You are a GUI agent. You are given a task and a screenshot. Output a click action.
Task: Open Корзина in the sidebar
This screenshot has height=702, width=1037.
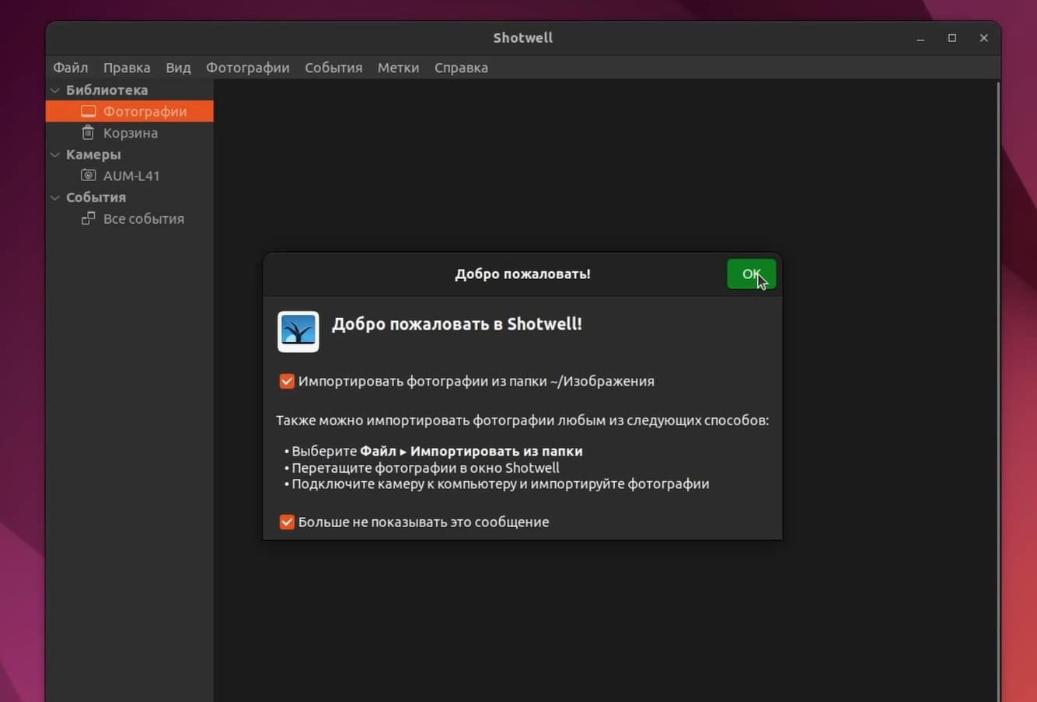click(x=129, y=133)
